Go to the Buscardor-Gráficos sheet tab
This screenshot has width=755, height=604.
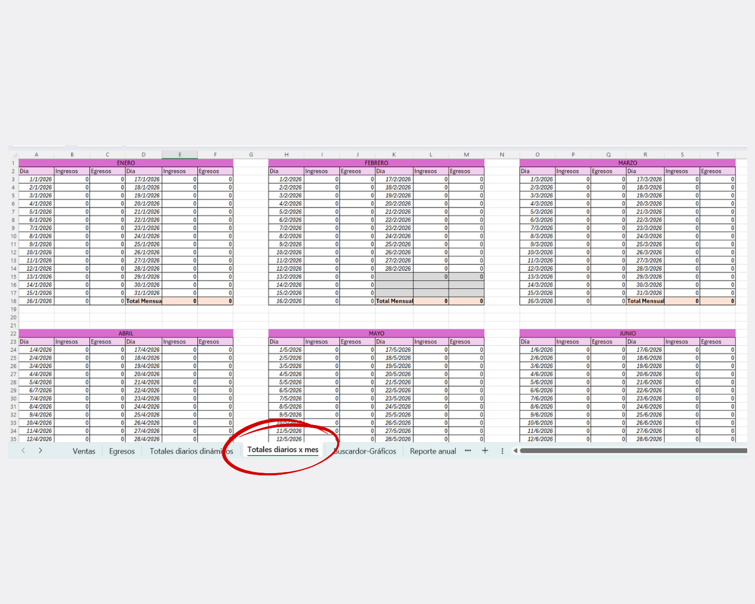tap(366, 451)
